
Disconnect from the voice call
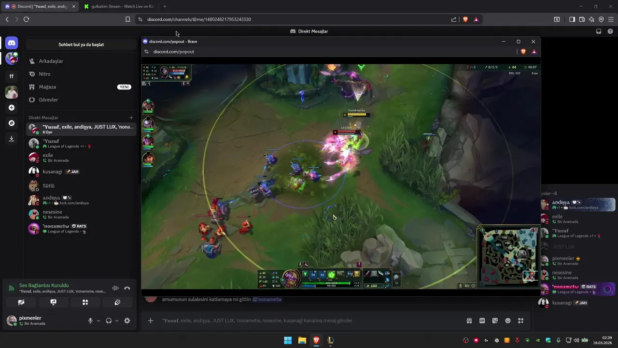click(x=127, y=288)
